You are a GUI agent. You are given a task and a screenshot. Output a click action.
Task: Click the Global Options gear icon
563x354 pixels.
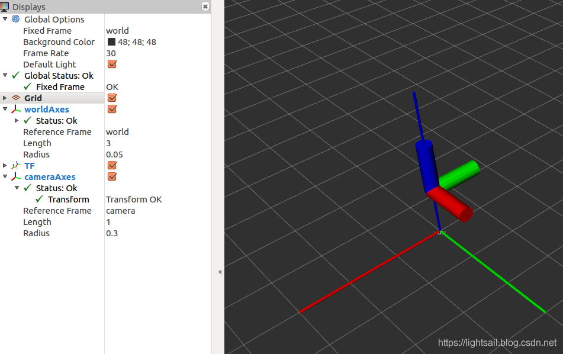(16, 19)
